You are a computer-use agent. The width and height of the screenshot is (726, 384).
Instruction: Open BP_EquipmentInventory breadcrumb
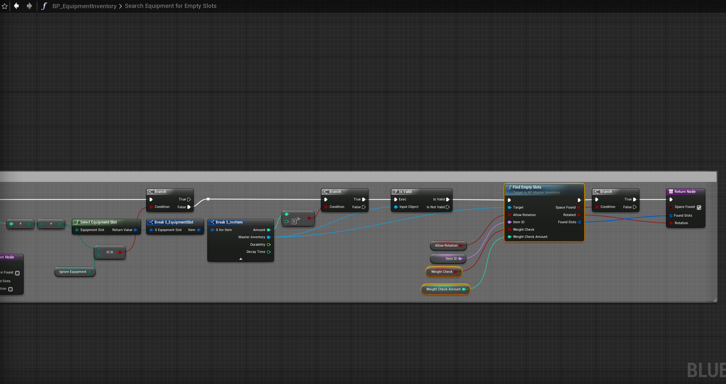pos(84,6)
